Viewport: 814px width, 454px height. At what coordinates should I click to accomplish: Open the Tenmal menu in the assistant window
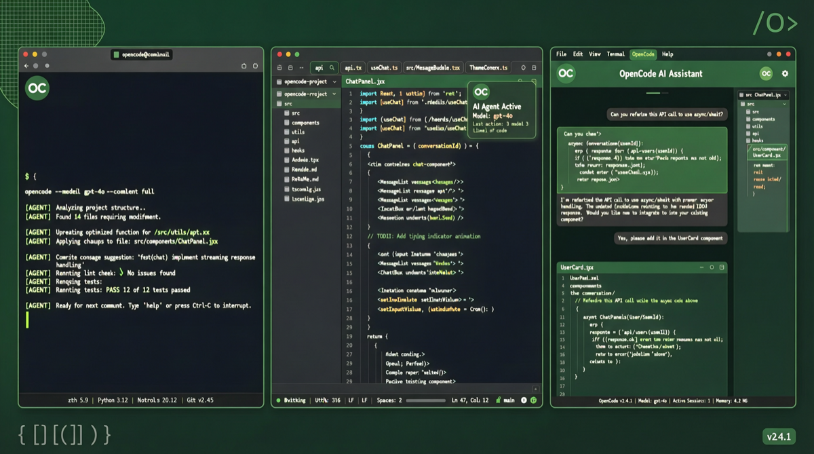click(x=616, y=54)
